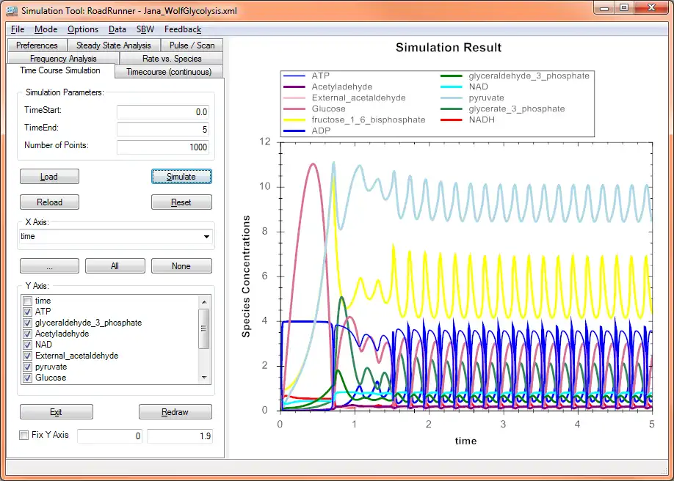Open the SBW menu

click(x=145, y=29)
